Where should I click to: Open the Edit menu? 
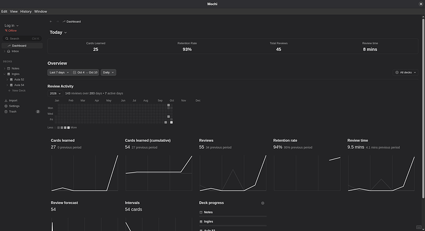click(x=4, y=11)
